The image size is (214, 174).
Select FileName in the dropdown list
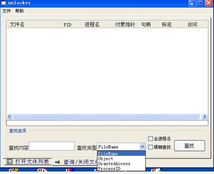tap(121, 153)
